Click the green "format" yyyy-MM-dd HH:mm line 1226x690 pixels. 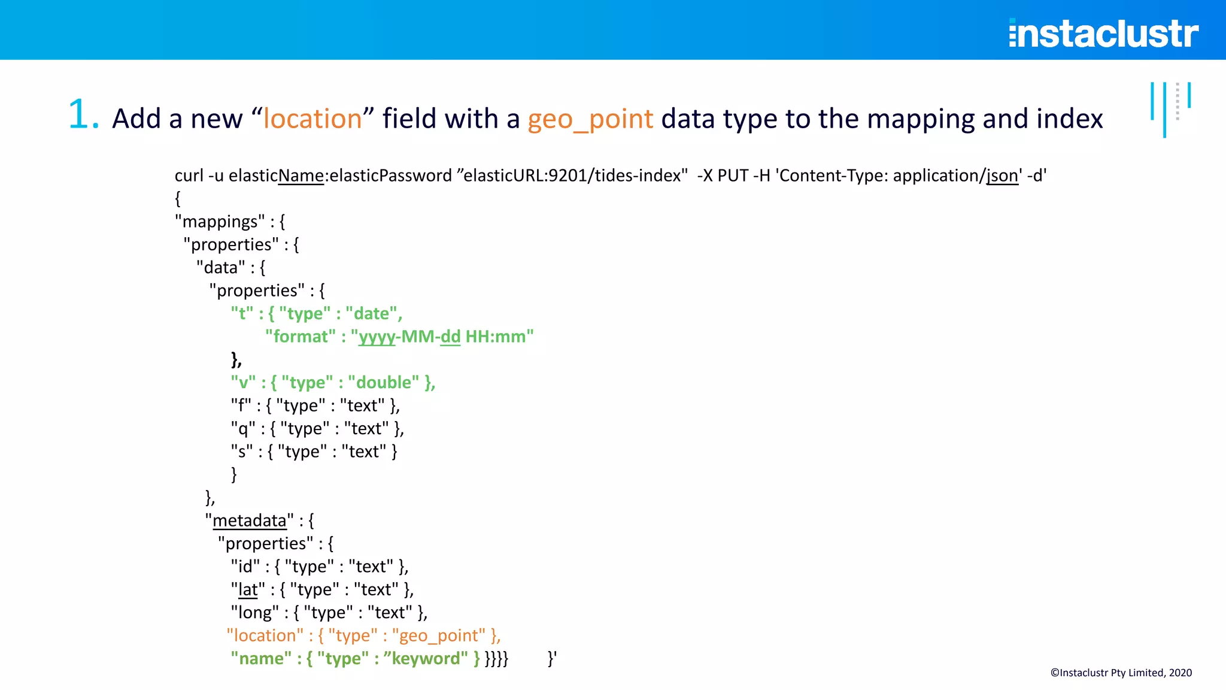coord(399,337)
